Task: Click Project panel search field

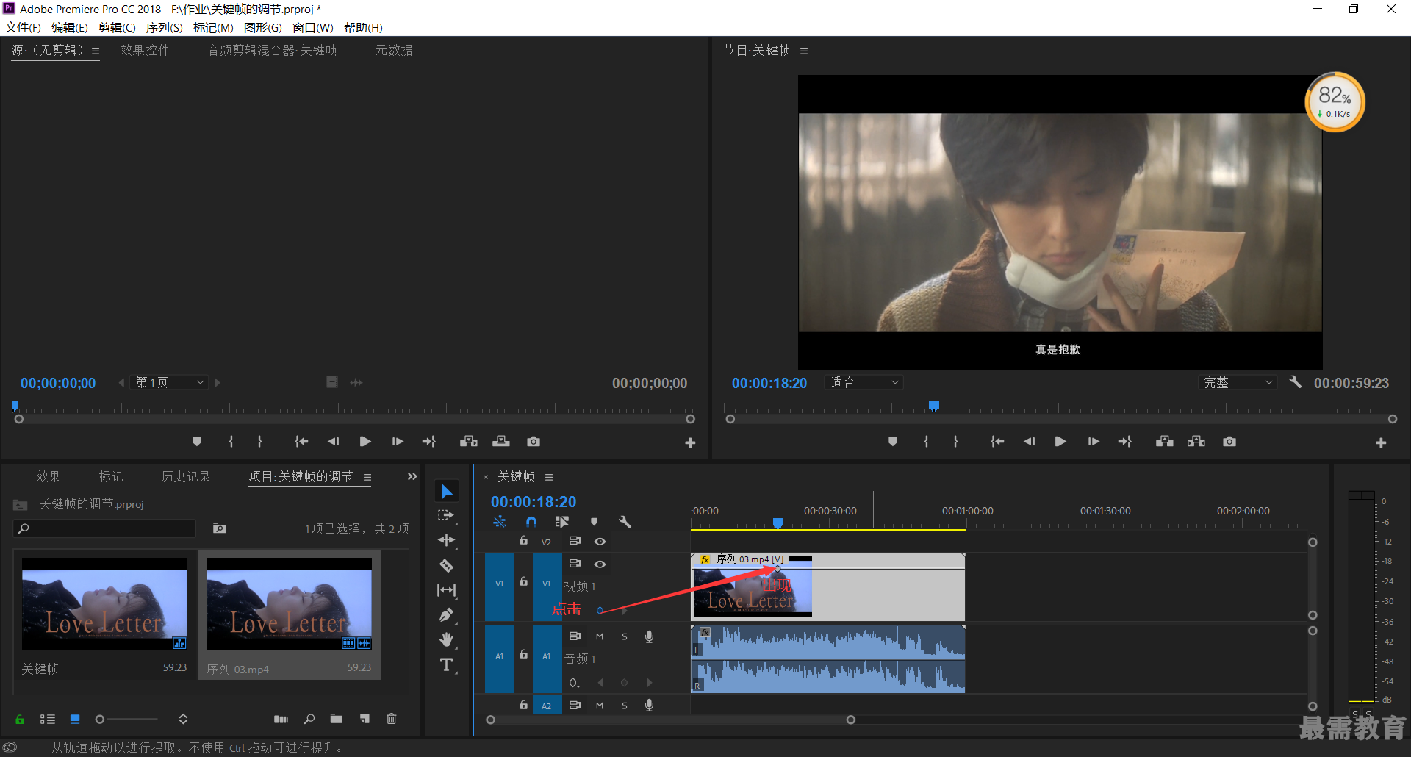Action: point(104,528)
